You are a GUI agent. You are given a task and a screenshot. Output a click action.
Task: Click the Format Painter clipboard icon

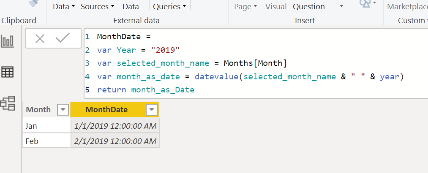tap(34, 3)
